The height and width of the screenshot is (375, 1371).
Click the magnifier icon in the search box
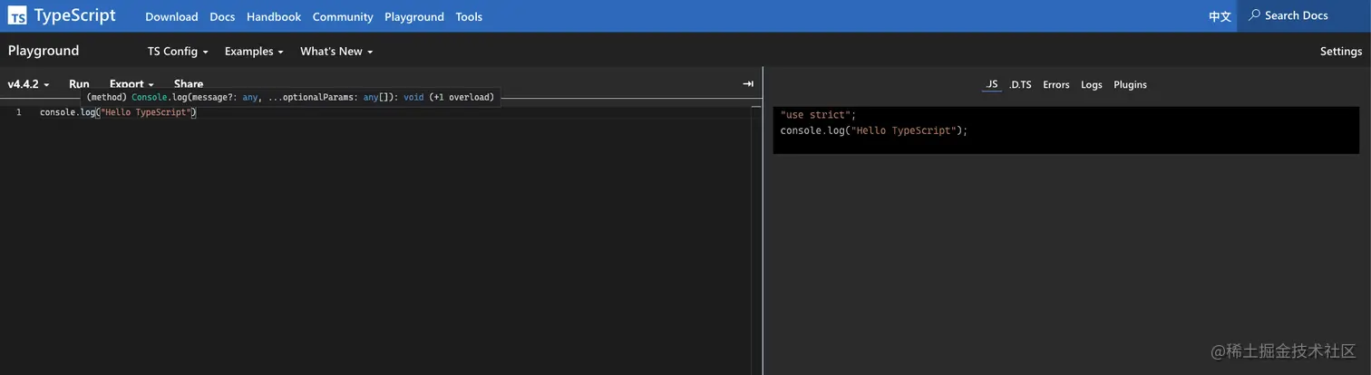1254,15
